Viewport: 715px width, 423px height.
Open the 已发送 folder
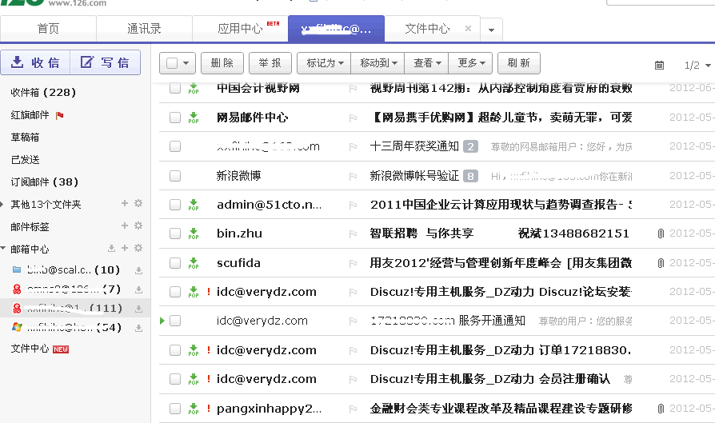(25, 160)
